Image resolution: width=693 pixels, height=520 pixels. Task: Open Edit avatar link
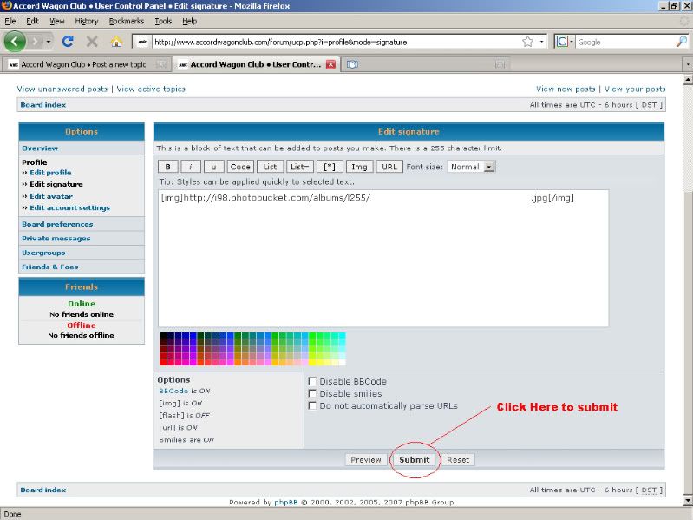pyautogui.click(x=51, y=196)
